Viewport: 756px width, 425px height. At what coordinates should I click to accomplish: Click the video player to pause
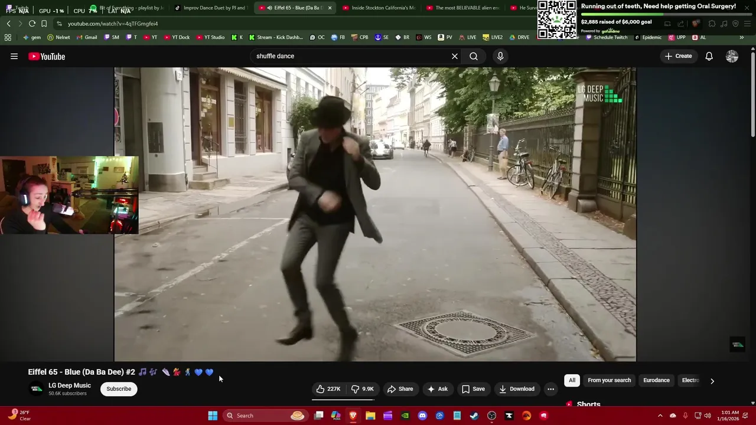(x=375, y=214)
